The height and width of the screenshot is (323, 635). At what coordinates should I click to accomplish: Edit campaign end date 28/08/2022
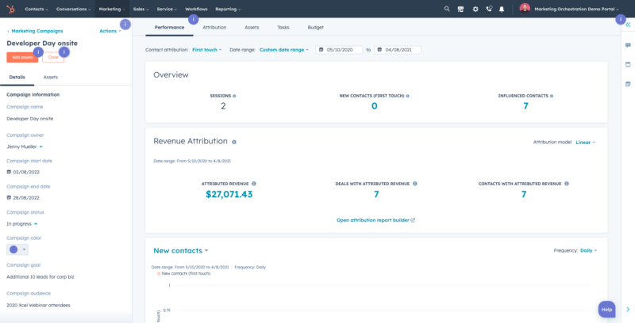click(x=23, y=198)
